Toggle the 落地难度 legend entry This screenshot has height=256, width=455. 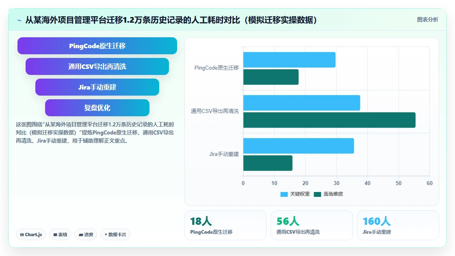(329, 194)
